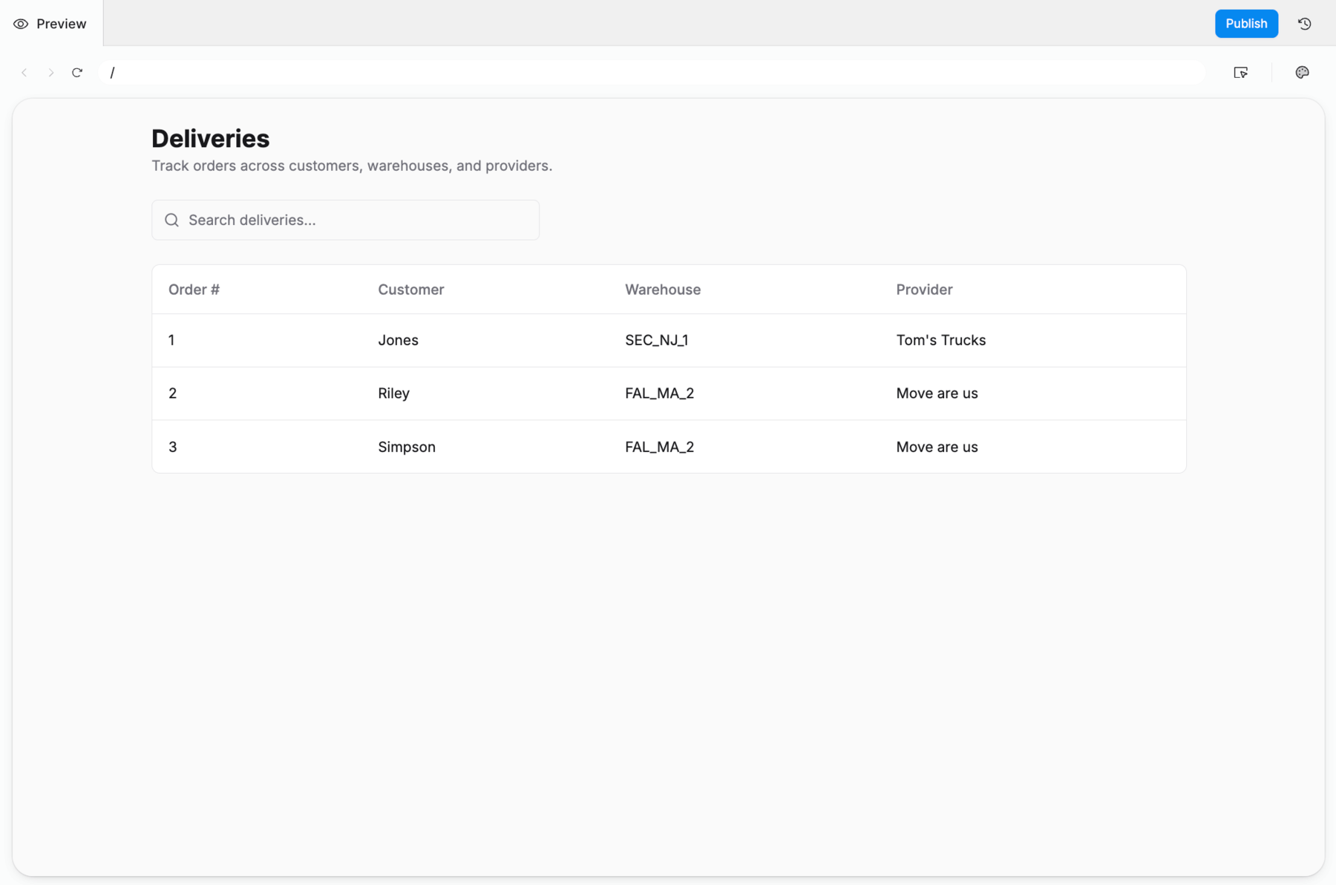Switch to the Preview tab
This screenshot has height=885, width=1336.
click(x=50, y=24)
